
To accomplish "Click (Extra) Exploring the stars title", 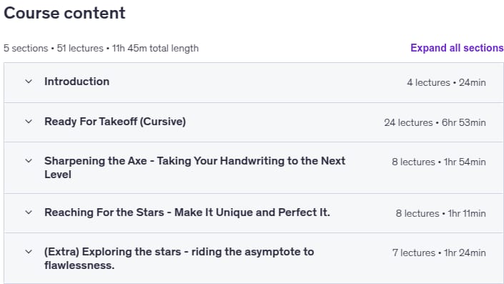I will click(179, 258).
